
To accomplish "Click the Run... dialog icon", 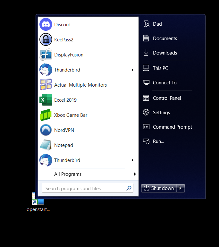I will pyautogui.click(x=146, y=141).
